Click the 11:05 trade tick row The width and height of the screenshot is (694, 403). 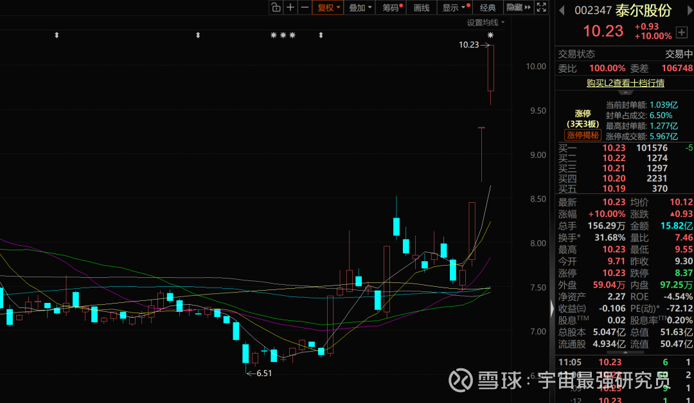pos(624,363)
